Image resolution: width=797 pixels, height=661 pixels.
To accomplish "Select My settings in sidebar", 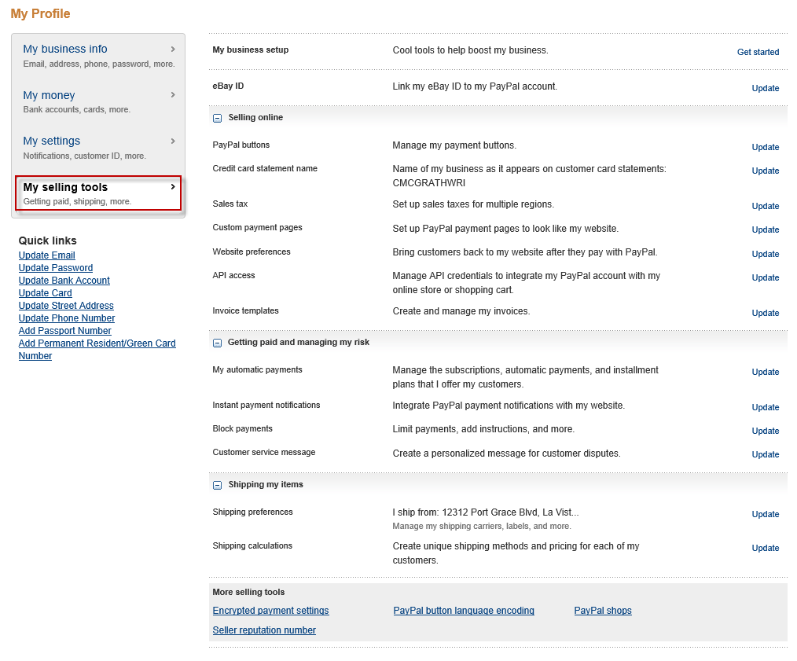I will point(52,141).
